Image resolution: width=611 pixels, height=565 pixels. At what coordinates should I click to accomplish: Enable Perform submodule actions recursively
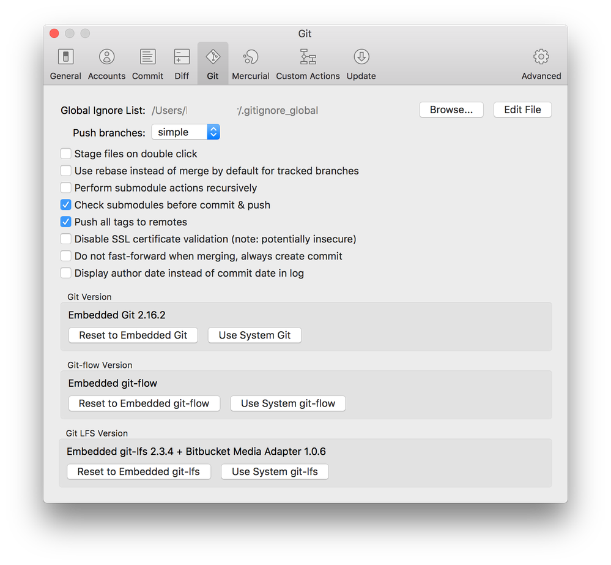66,188
